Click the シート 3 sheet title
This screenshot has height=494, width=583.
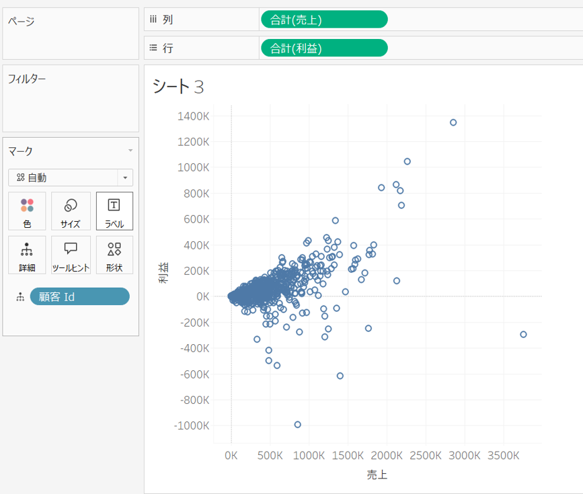click(x=178, y=87)
